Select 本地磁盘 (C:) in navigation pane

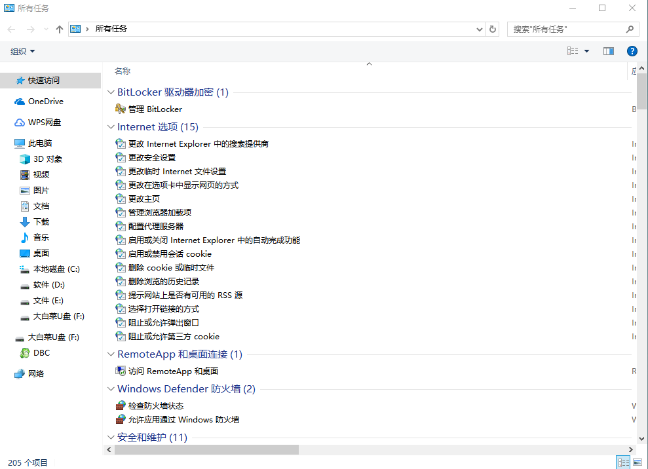pyautogui.click(x=56, y=269)
